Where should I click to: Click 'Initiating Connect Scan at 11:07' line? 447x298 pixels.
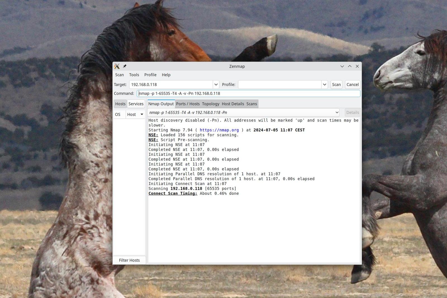pos(187,184)
